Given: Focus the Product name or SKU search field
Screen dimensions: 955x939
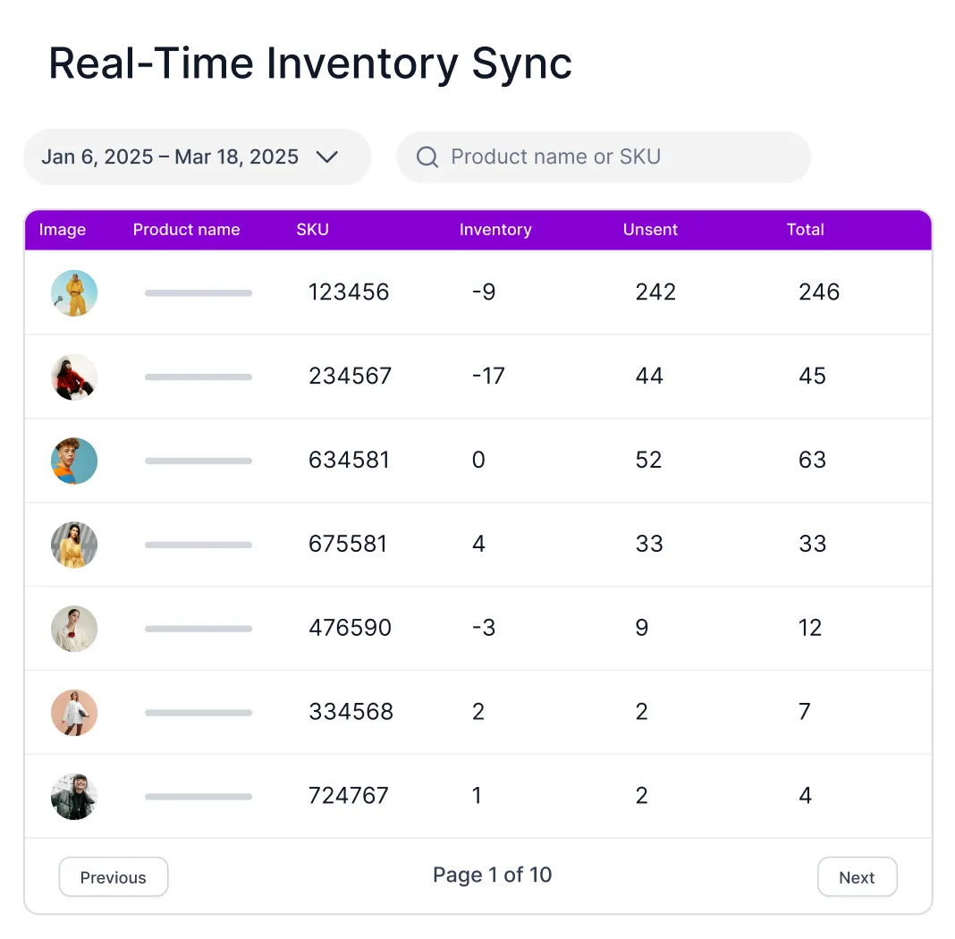Looking at the screenshot, I should (x=604, y=157).
